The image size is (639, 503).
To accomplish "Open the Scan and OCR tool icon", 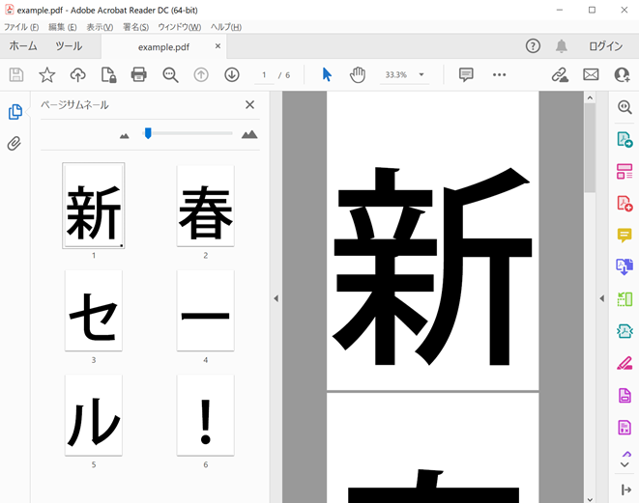I will click(x=624, y=331).
